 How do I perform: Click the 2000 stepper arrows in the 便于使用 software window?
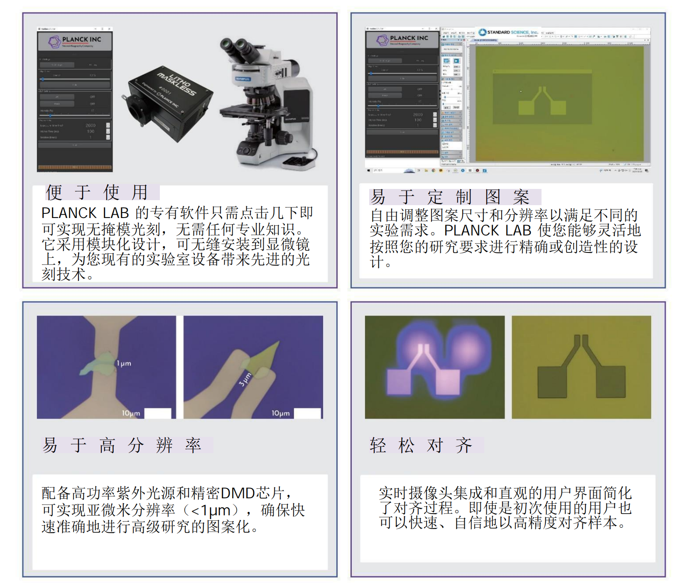point(108,125)
